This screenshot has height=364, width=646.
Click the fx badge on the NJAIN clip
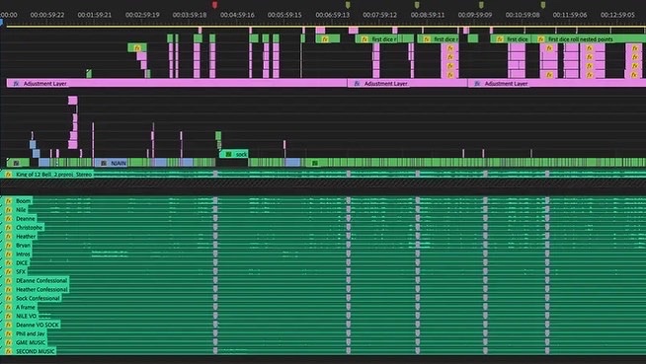click(104, 164)
